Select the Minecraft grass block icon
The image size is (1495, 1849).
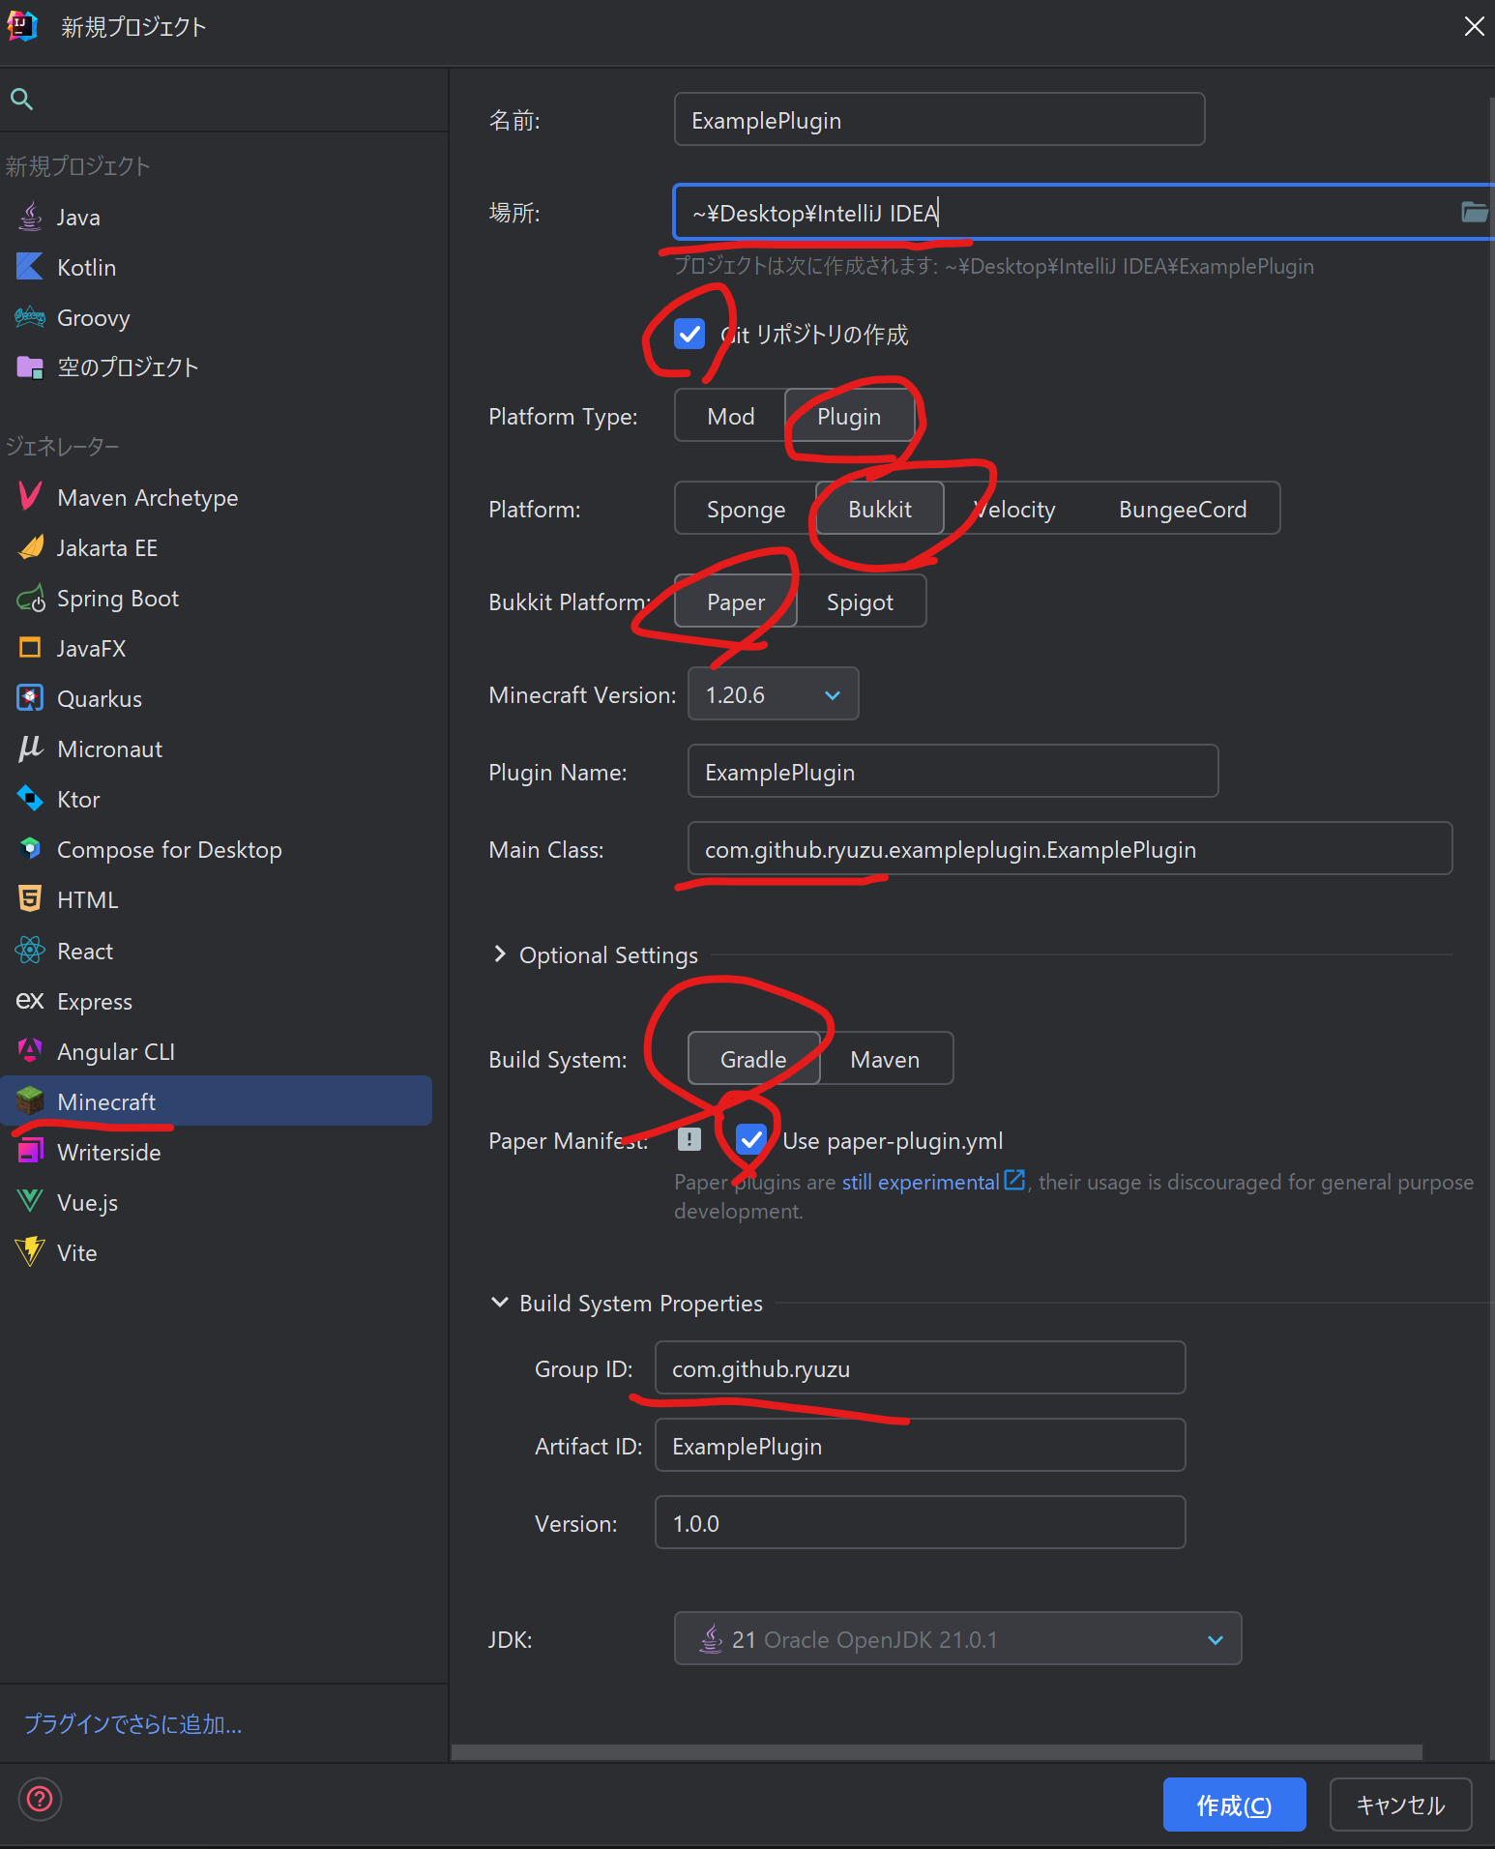30,1101
